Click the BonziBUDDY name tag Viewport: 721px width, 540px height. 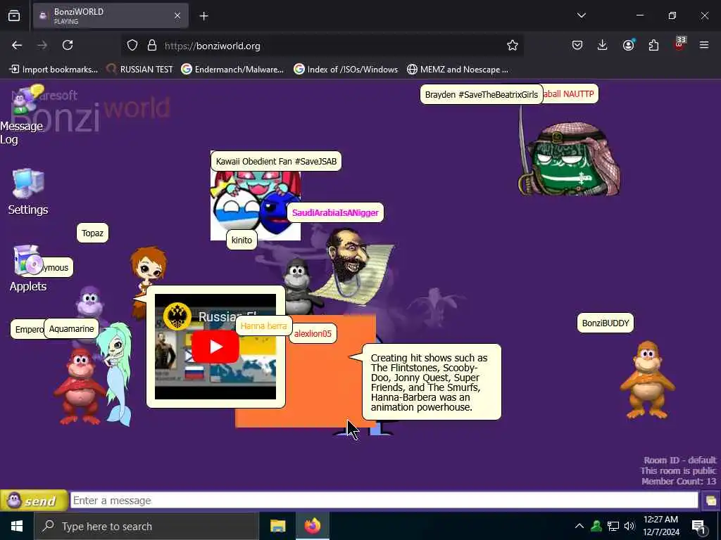pos(606,323)
